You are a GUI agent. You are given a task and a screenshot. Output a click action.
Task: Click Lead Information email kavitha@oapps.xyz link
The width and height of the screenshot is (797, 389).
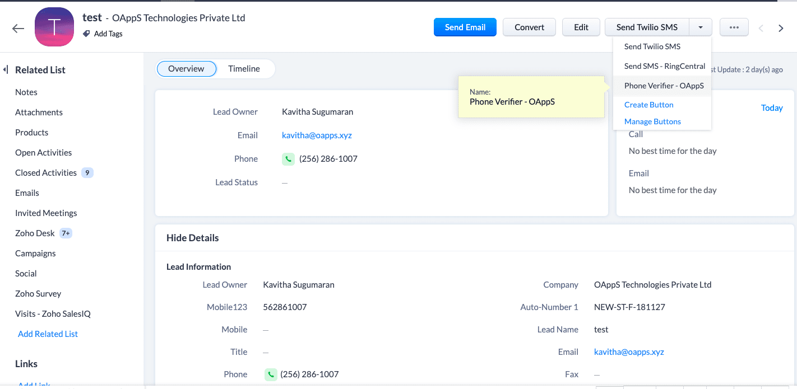[629, 352]
